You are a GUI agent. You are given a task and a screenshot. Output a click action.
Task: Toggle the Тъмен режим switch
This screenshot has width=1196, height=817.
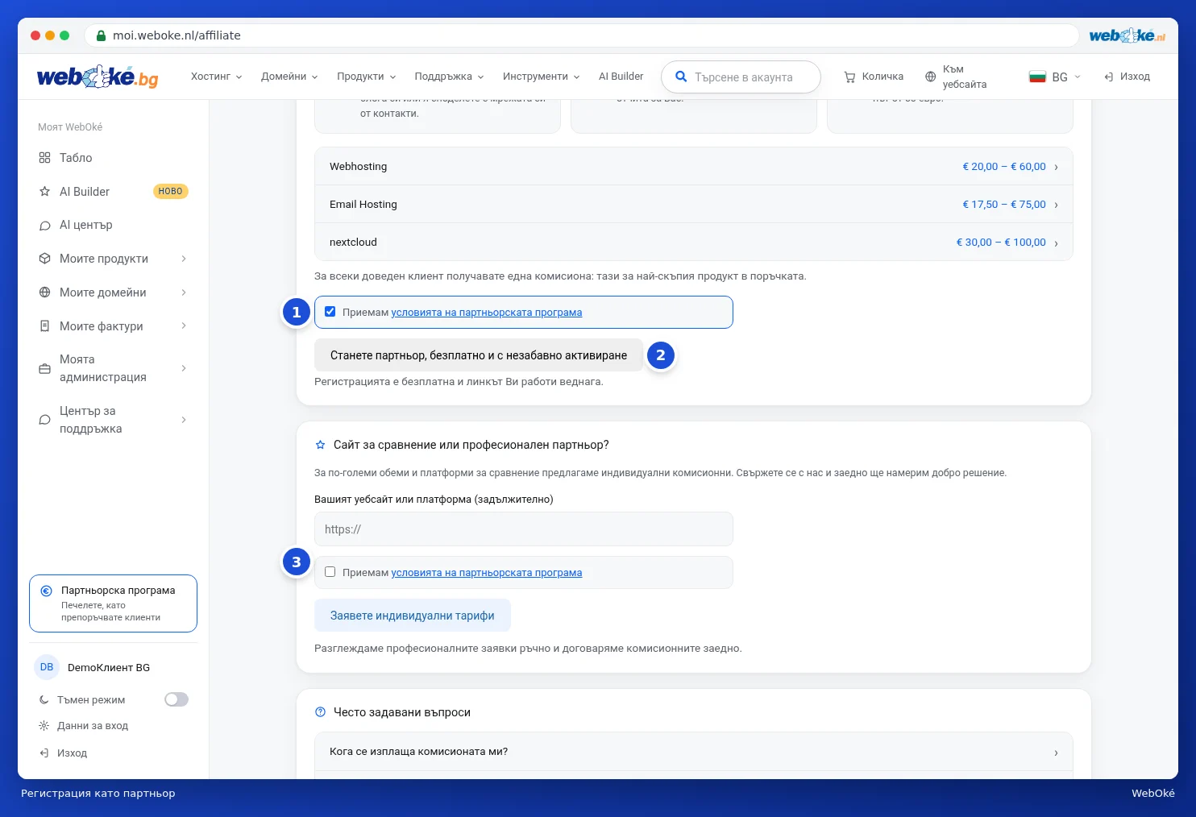pos(176,699)
